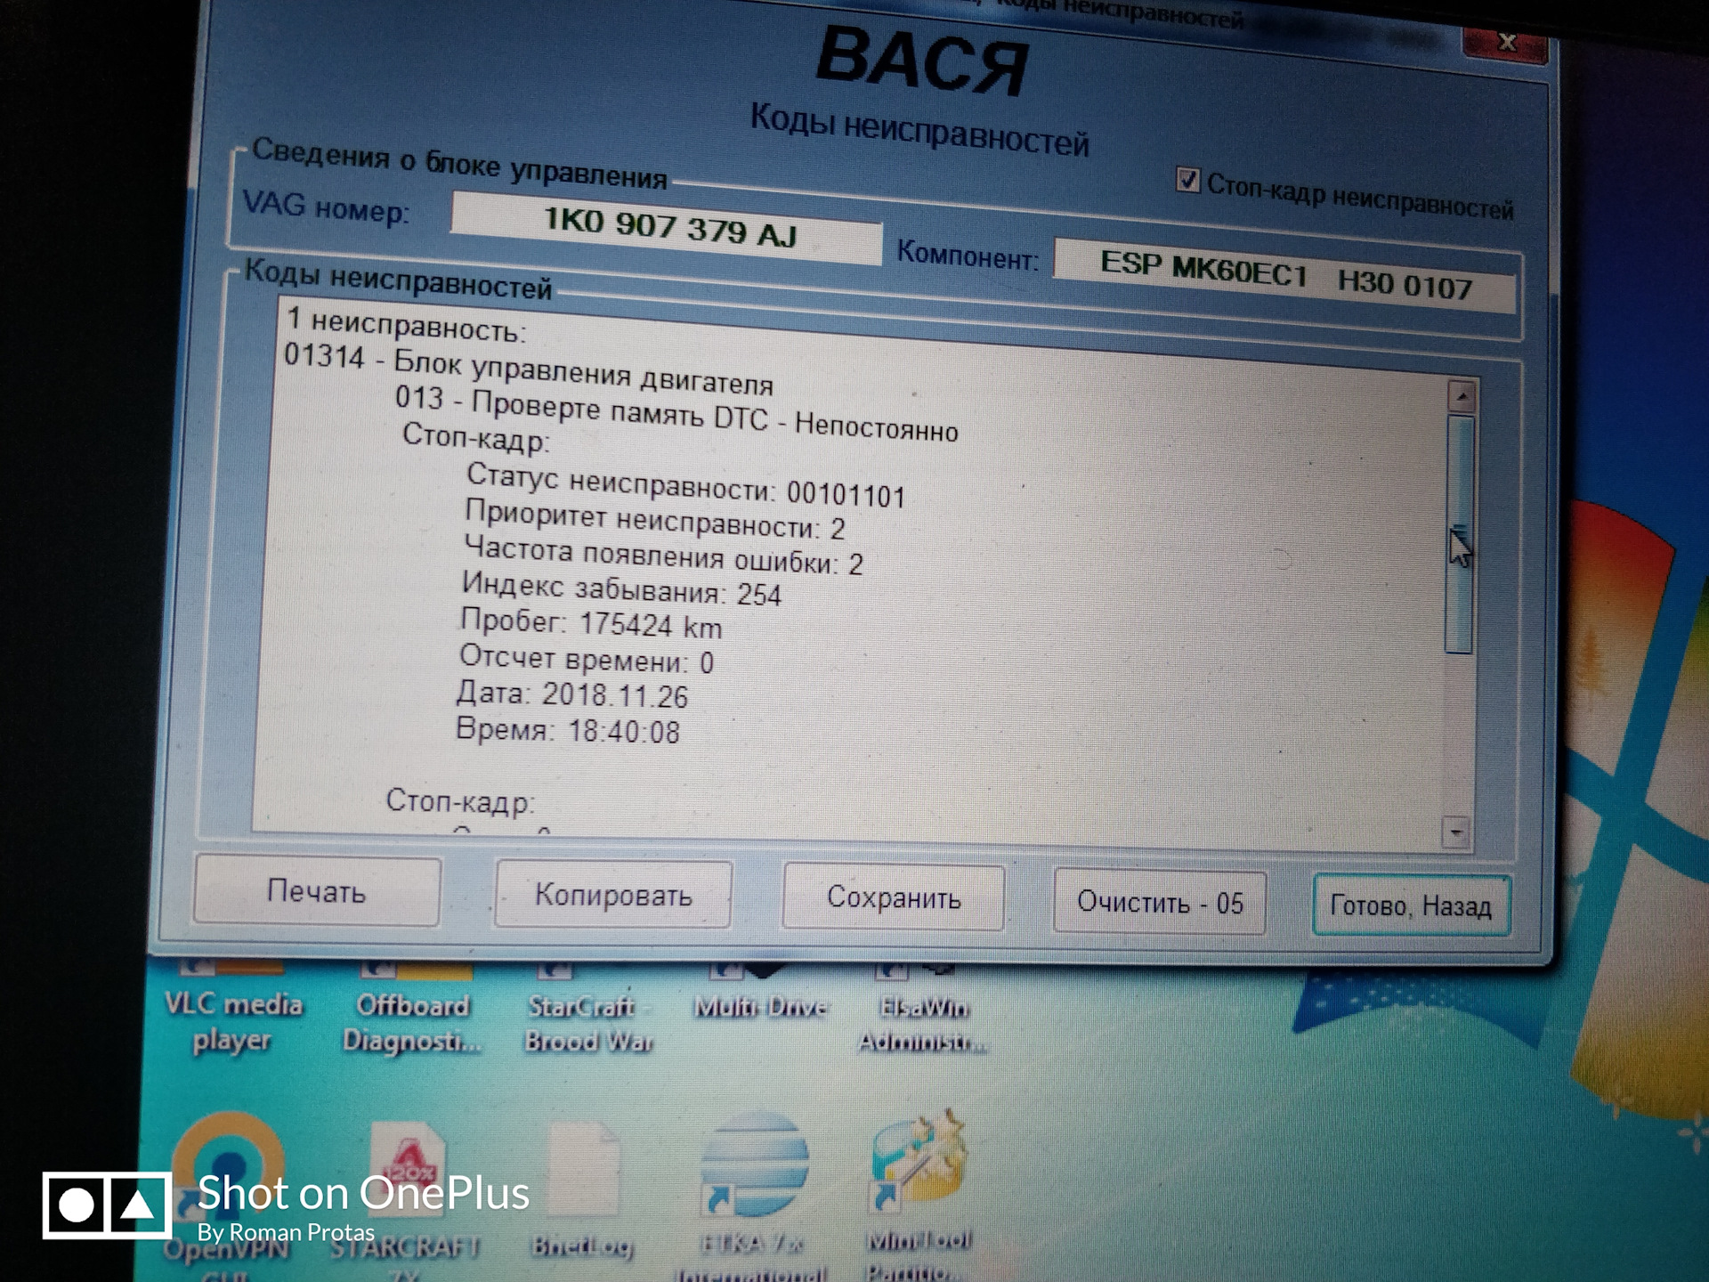Click scrollbar up arrow in fault list
The width and height of the screenshot is (1709, 1282).
tap(1462, 395)
